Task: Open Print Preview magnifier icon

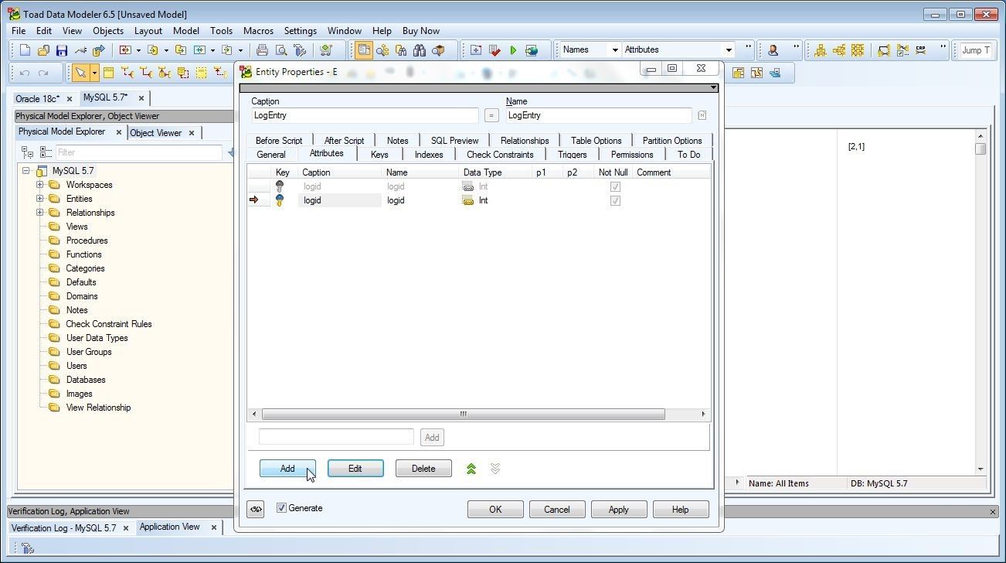Action: coord(281,50)
